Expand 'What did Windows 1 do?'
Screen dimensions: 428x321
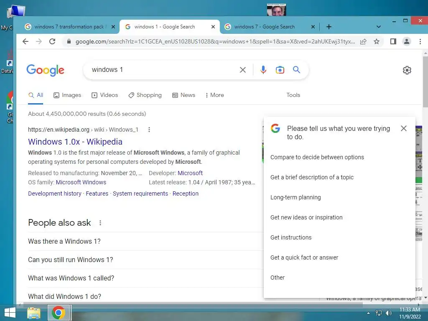click(x=145, y=296)
